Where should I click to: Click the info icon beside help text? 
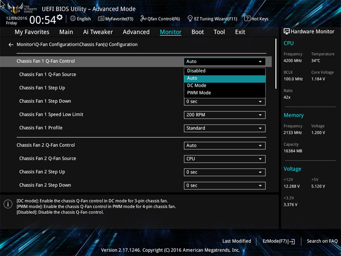[x=8, y=204]
